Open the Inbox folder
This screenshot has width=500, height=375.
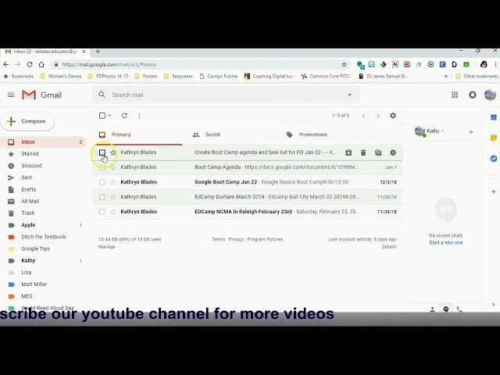click(x=43, y=142)
